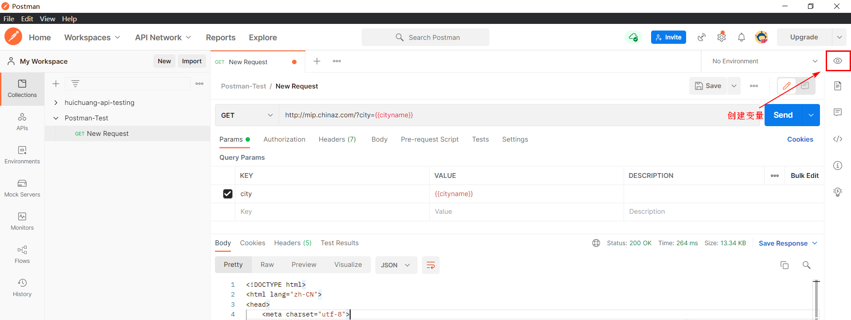Click the lightbulb related requests icon
The image size is (851, 320).
coord(838,192)
